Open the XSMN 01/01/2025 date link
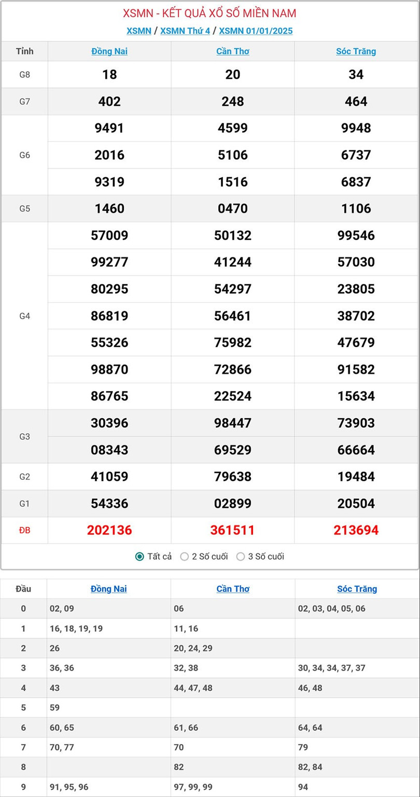This screenshot has height=797, width=420. 256,31
